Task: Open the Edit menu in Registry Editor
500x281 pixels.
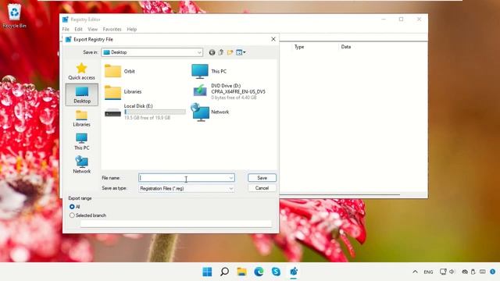Action: click(x=78, y=30)
